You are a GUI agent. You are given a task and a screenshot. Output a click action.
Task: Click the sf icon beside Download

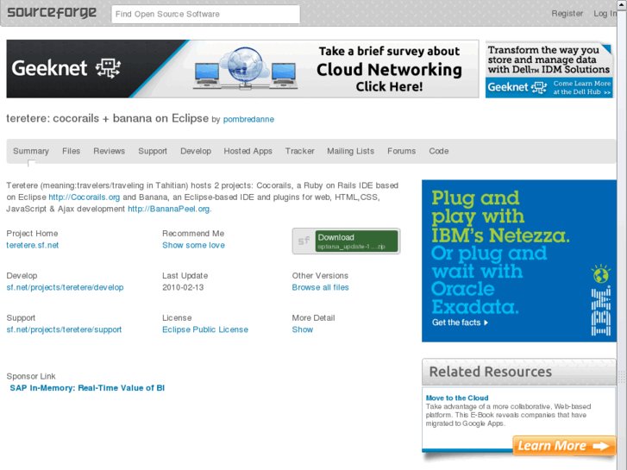304,241
